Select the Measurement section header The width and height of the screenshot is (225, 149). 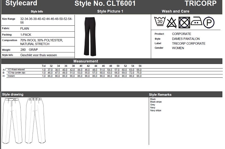tap(86, 61)
